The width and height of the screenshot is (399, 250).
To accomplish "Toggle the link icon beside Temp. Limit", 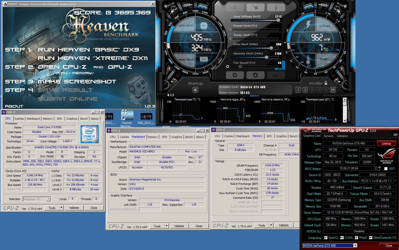I will pos(229,35).
